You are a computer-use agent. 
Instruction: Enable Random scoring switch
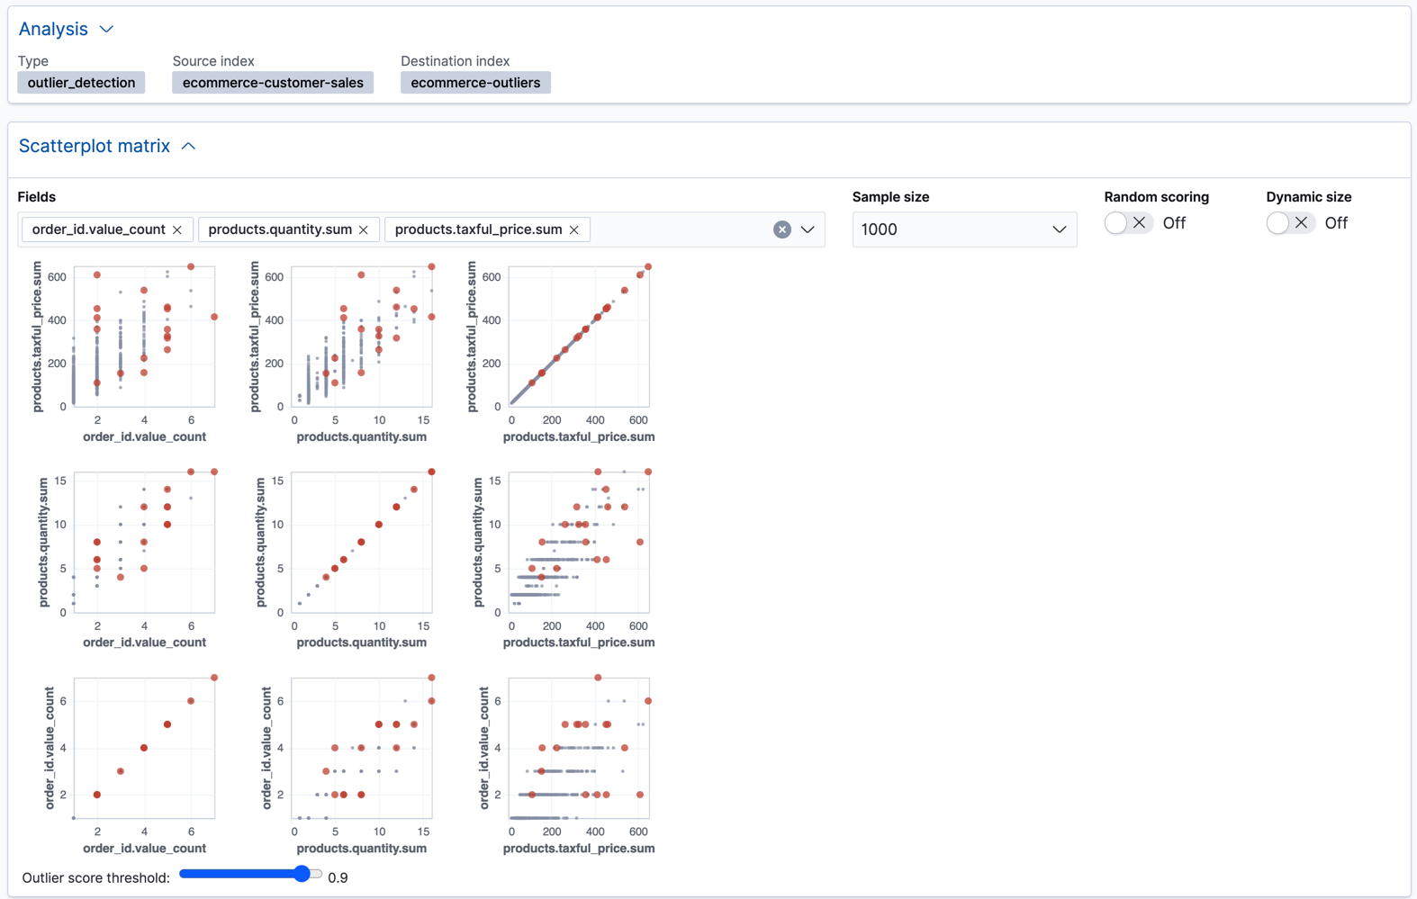(x=1128, y=223)
